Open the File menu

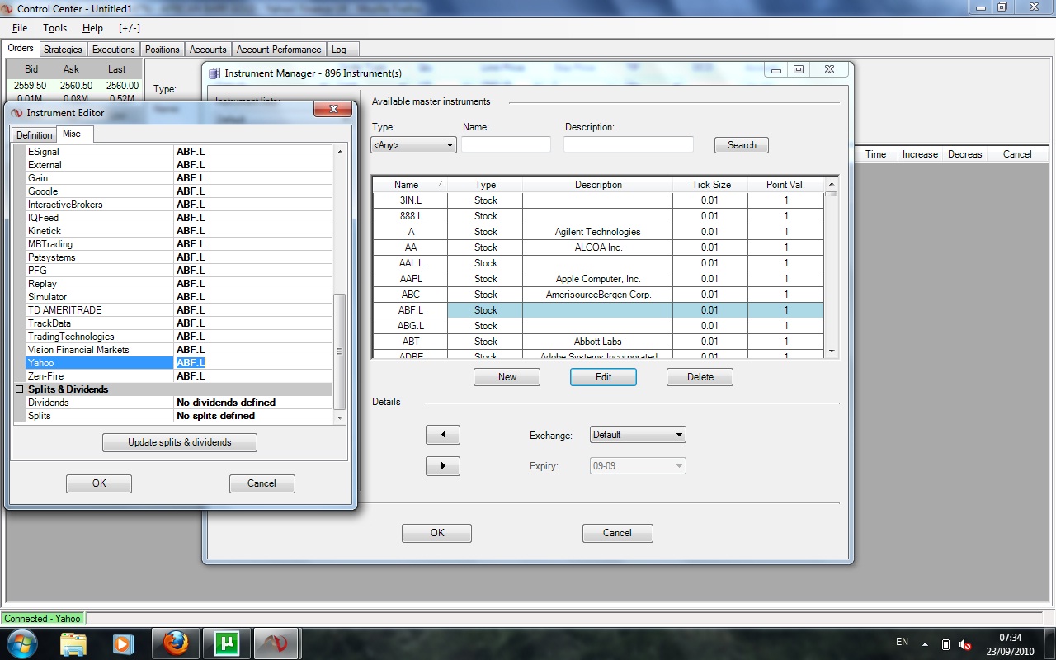20,28
